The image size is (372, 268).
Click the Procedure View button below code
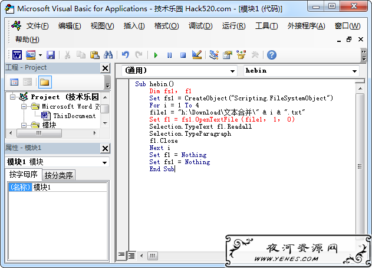point(121,256)
